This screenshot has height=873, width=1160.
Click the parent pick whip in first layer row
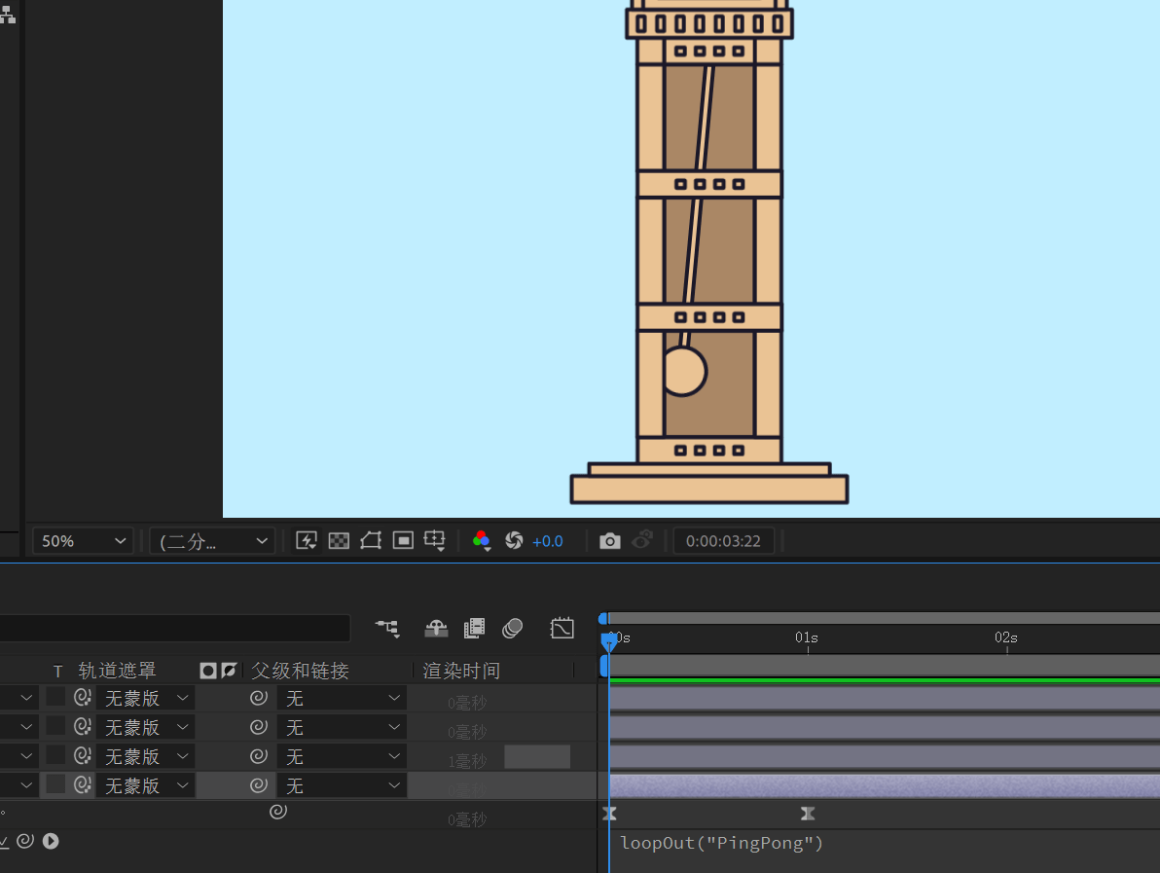pyautogui.click(x=258, y=698)
